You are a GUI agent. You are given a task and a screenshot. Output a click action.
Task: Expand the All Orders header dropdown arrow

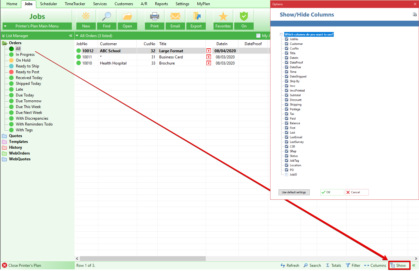[77, 36]
